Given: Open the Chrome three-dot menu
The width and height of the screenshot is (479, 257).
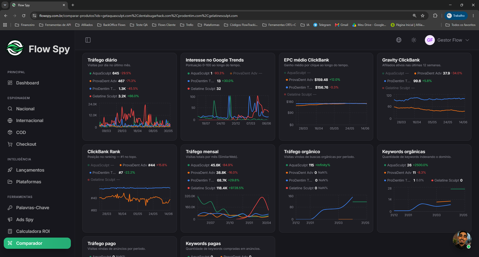Looking at the screenshot, I should click(473, 16).
